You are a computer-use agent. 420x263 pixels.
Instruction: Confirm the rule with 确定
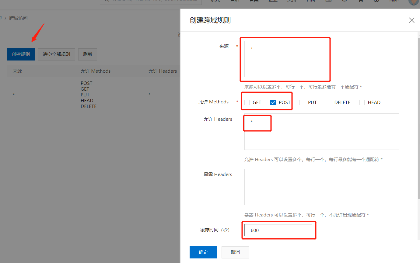[203, 252]
